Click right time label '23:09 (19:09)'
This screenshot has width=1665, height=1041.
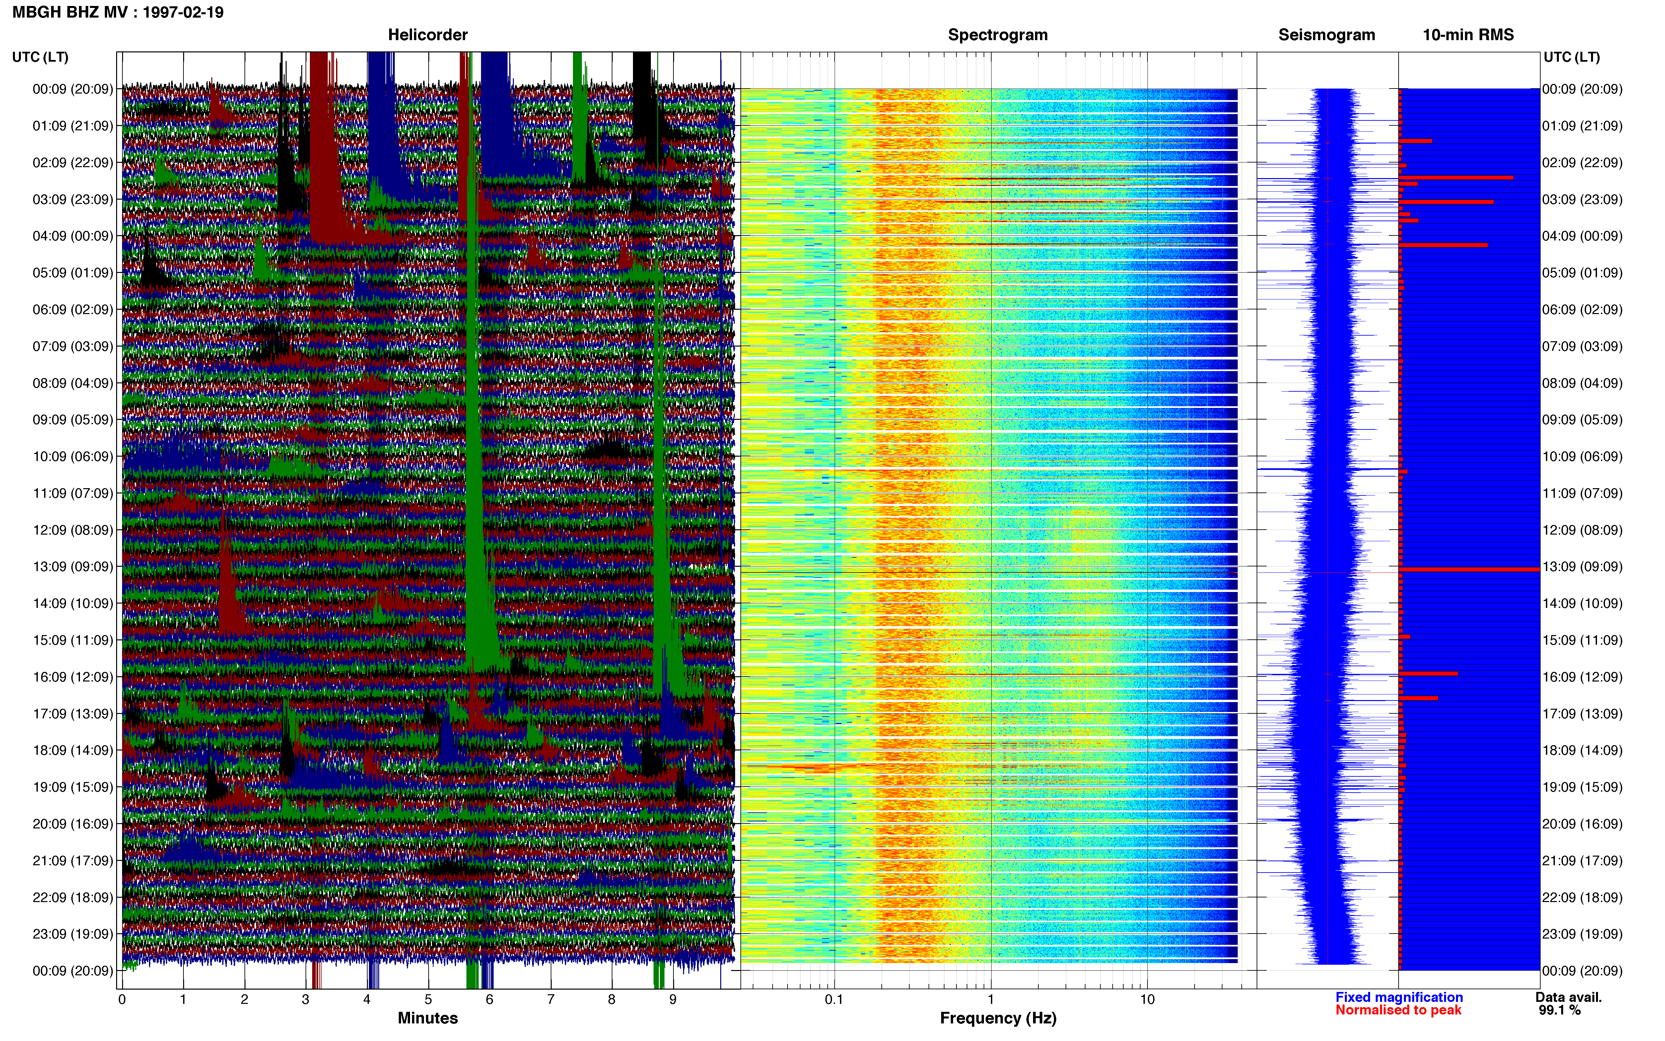point(1582,934)
